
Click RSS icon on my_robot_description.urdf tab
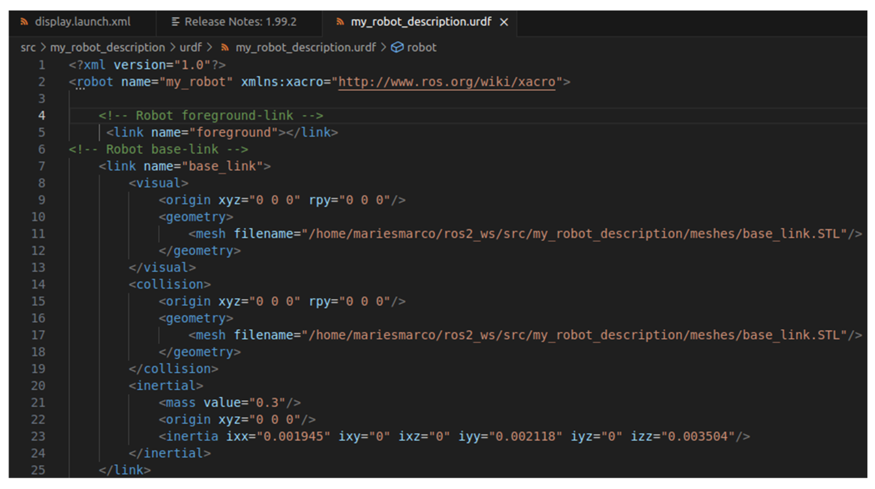tap(340, 22)
